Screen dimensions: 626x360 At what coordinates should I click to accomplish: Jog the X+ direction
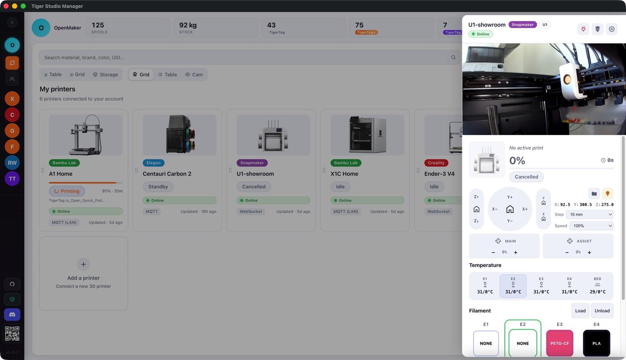coord(525,209)
